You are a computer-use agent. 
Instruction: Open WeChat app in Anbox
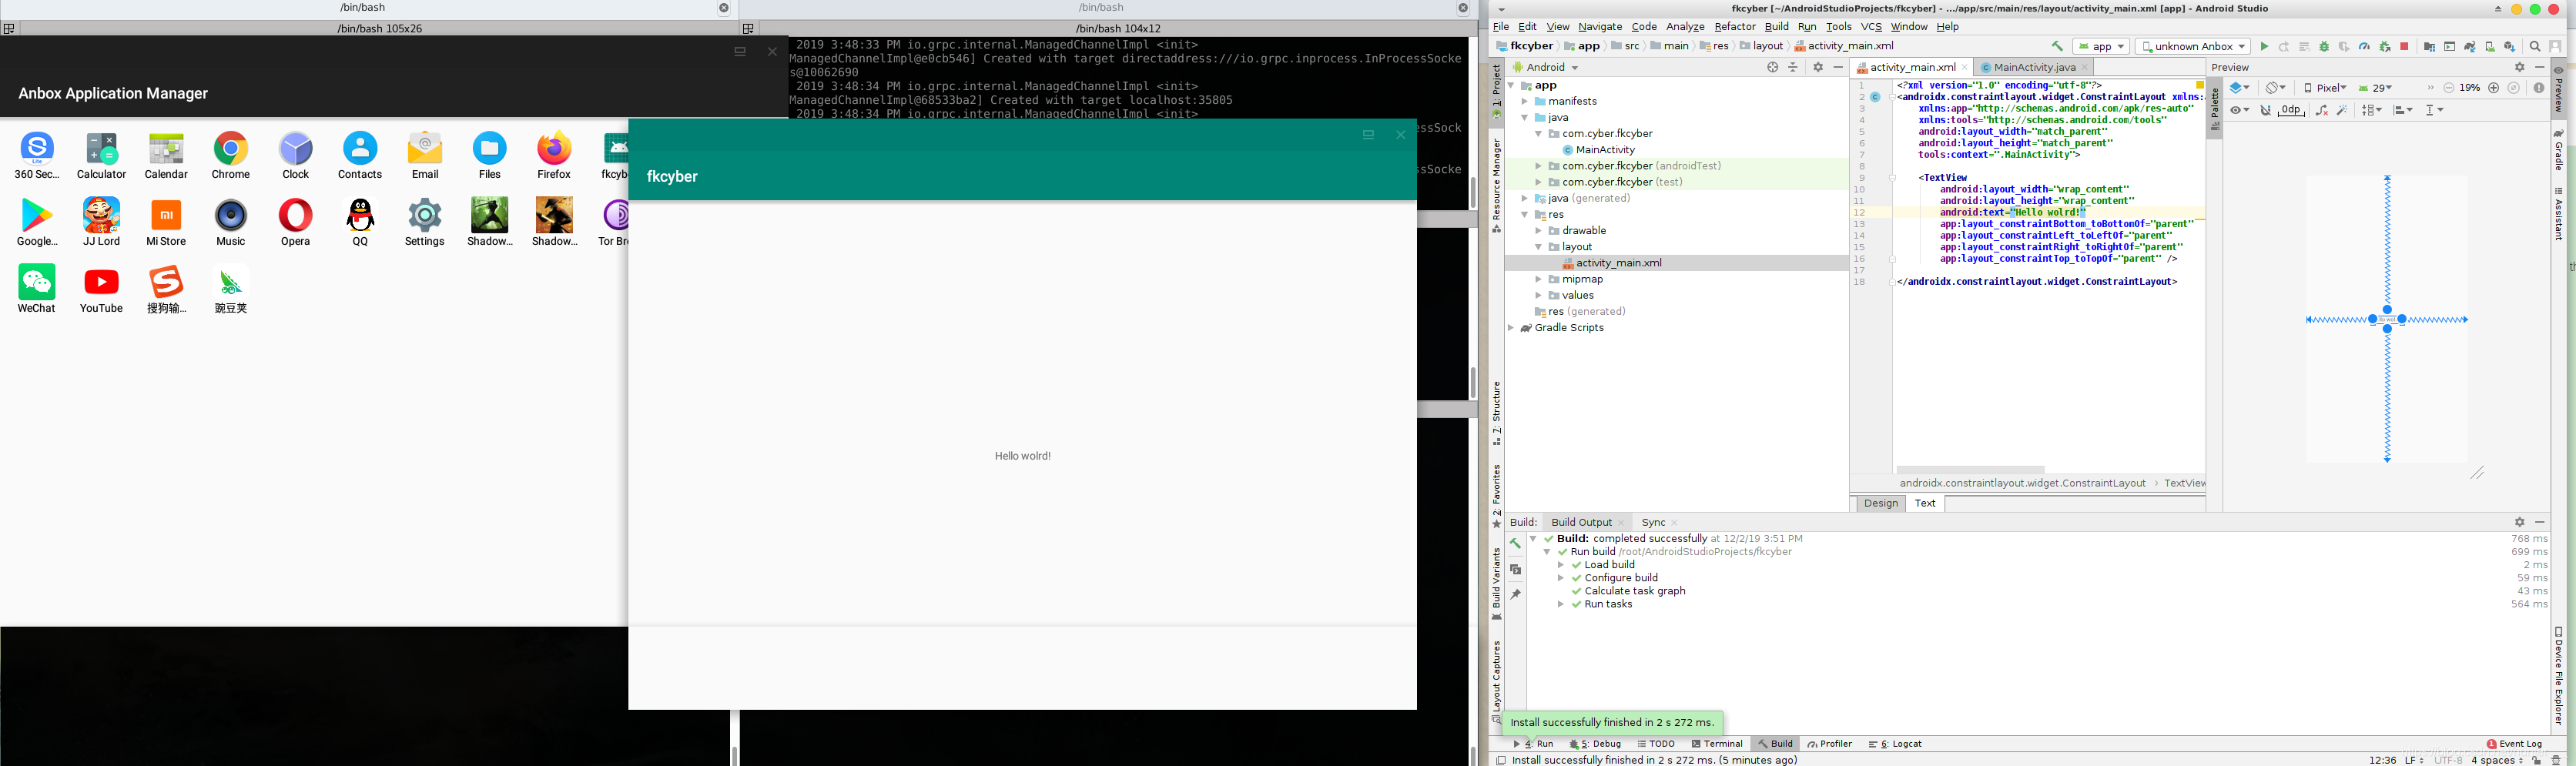[x=37, y=290]
